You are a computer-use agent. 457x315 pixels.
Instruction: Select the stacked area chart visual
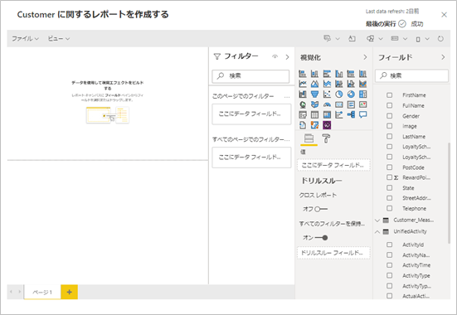(327, 84)
